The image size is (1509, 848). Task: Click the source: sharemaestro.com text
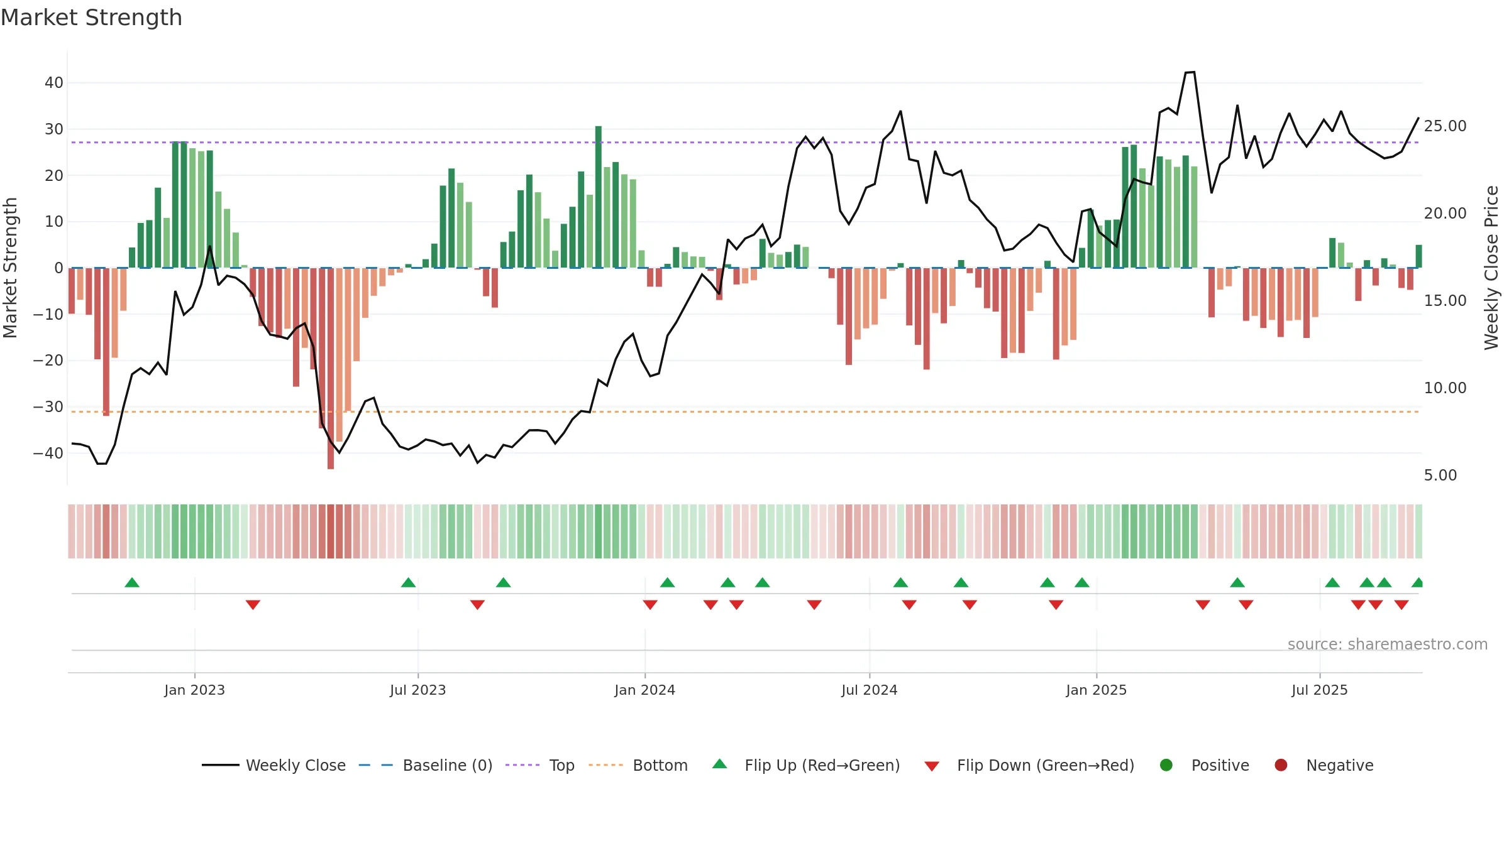[1388, 644]
